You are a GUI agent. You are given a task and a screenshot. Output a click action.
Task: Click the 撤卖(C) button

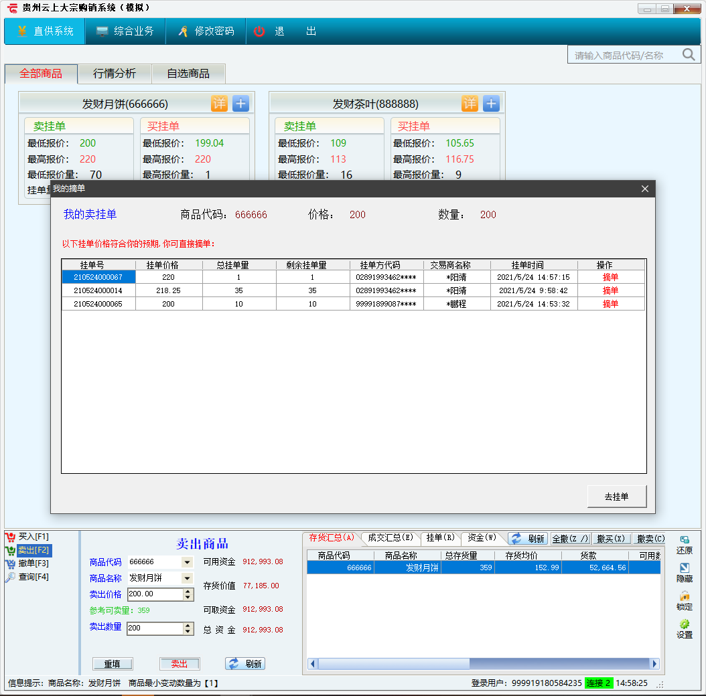[x=650, y=539]
